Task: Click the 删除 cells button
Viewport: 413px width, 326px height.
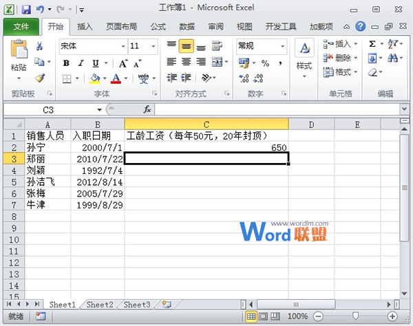Action: pyautogui.click(x=340, y=58)
